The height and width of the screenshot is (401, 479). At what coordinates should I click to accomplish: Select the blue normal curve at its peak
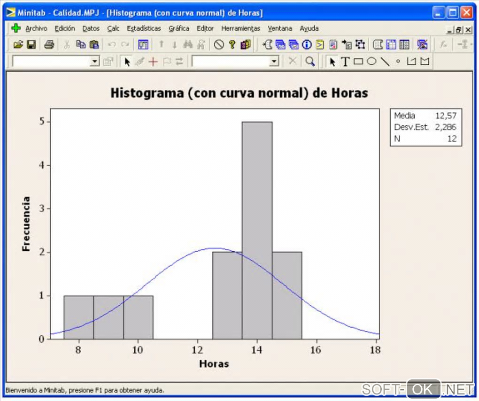(x=216, y=248)
